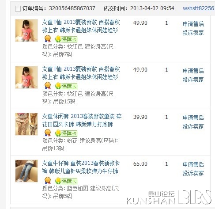
Task: Click 申请售后 for the 39.90 floral pants
Action: click(193, 118)
